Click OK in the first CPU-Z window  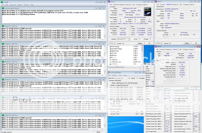[x=149, y=43]
